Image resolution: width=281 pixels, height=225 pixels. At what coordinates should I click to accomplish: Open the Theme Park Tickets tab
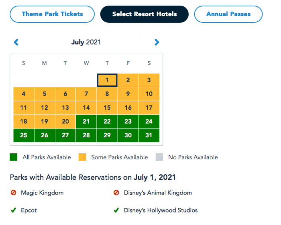coord(52,14)
